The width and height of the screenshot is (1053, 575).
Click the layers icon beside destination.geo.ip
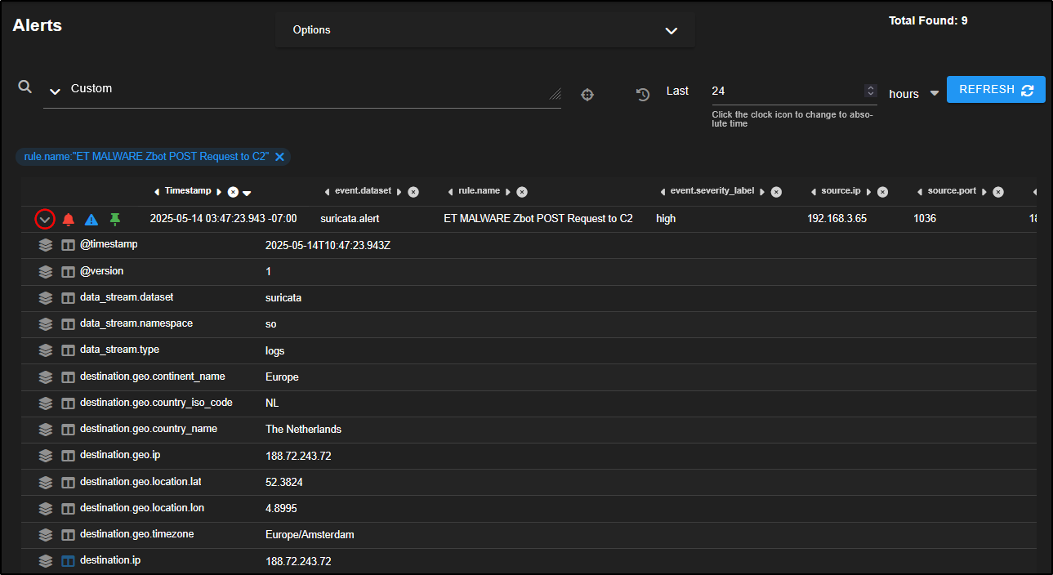coord(46,456)
